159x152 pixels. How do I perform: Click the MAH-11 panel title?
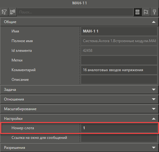pos(79,3)
